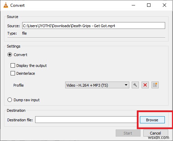Create a new profile icon
This screenshot has width=173, height=141.
155,85
